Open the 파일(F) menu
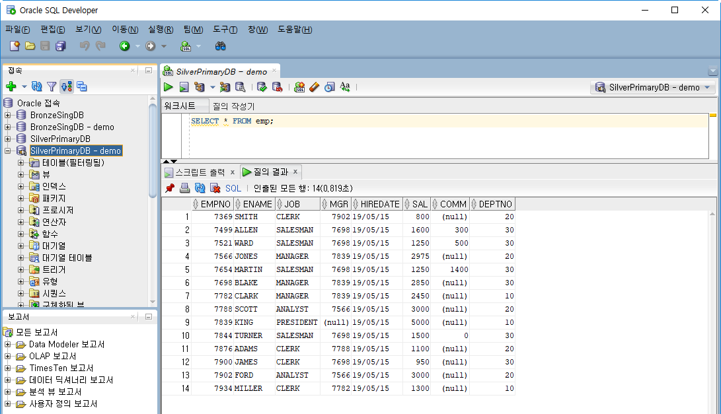The image size is (721, 414). (17, 30)
